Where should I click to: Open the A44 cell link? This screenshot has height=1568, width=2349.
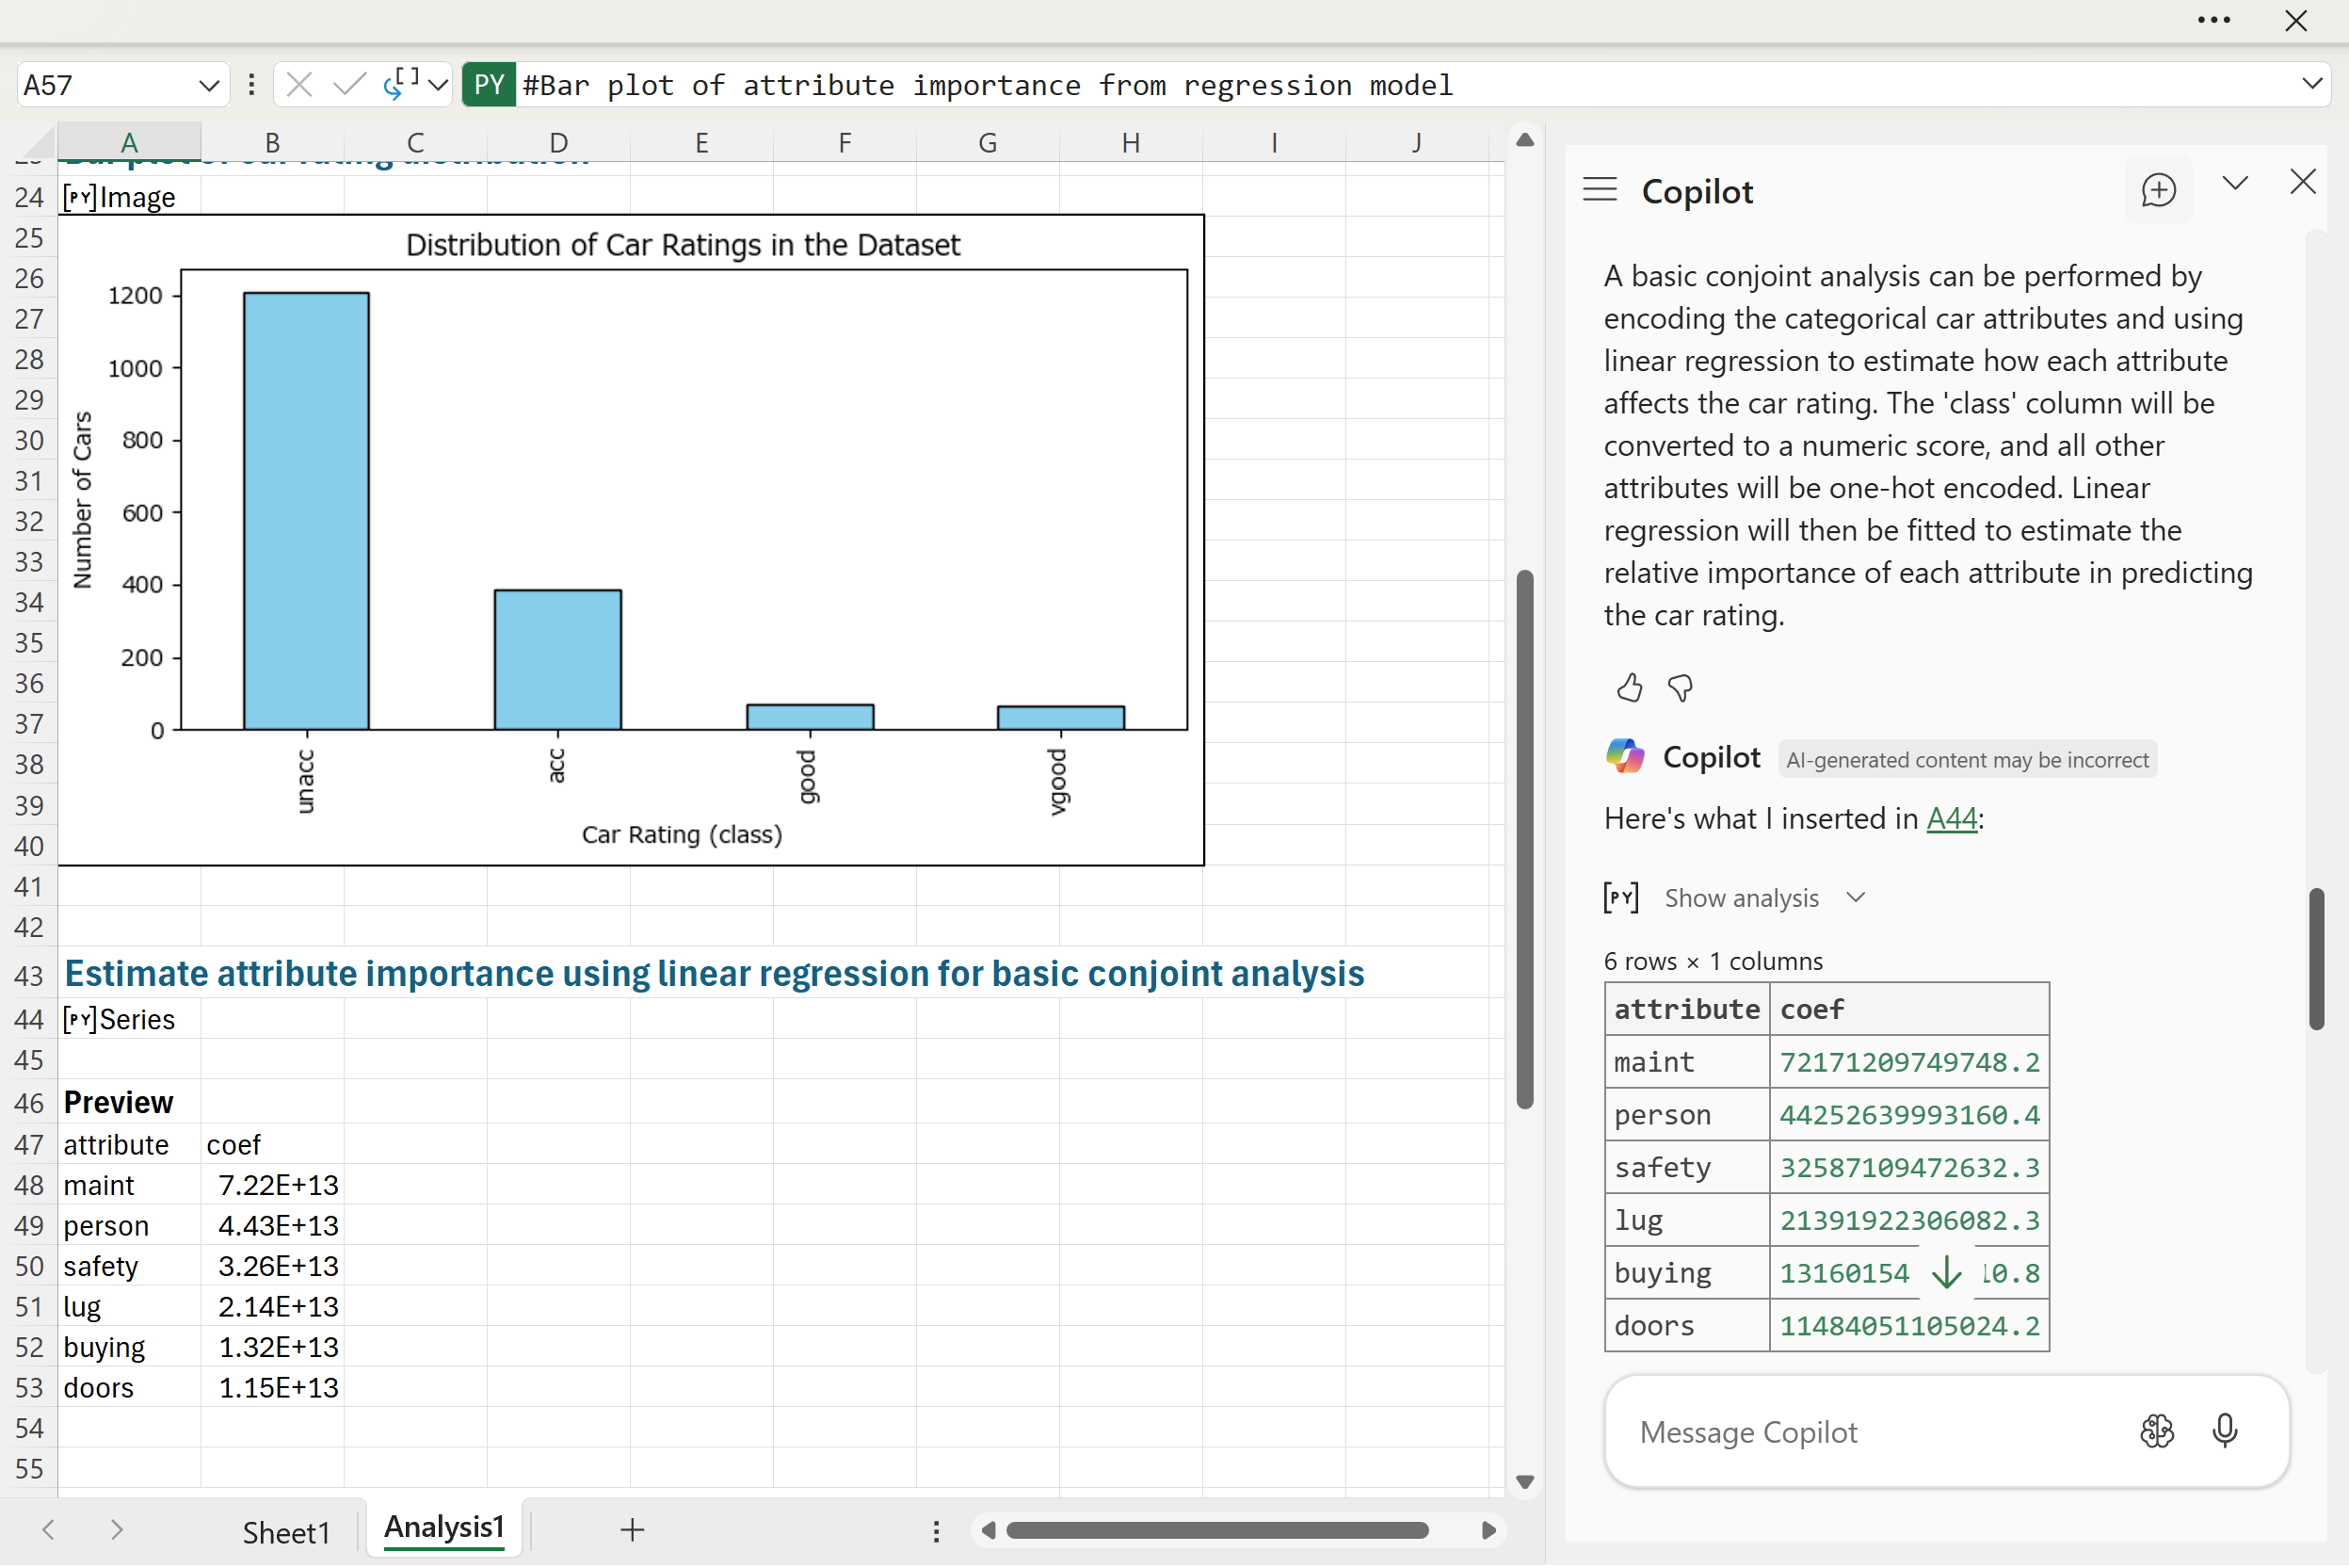[x=1950, y=819]
